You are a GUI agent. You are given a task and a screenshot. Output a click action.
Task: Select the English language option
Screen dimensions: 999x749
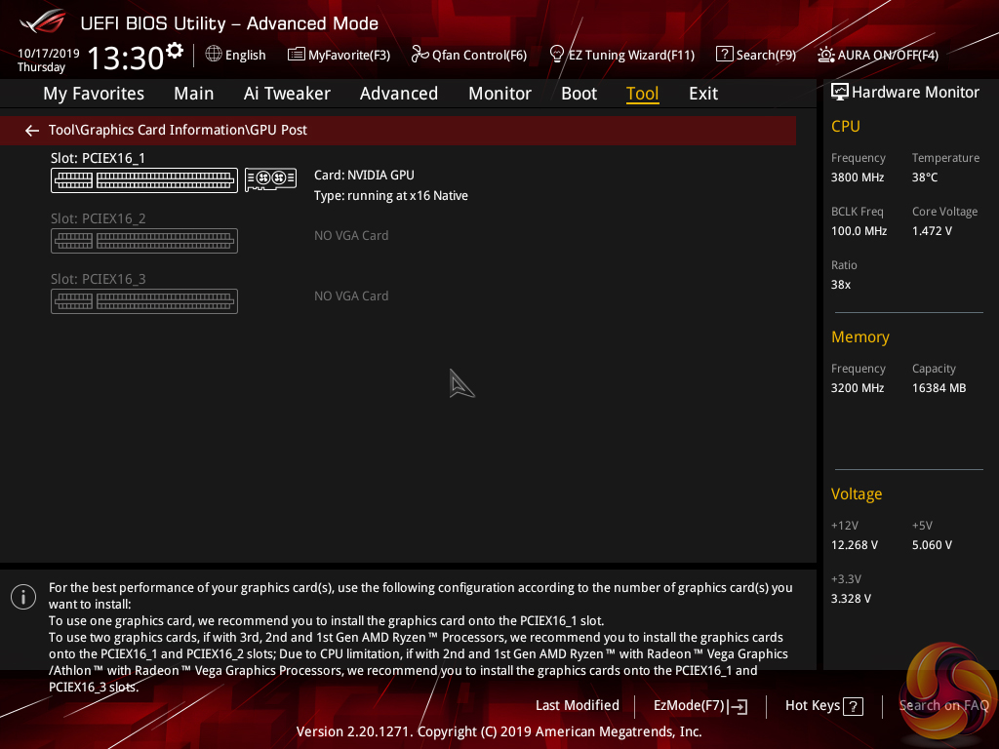pos(245,56)
